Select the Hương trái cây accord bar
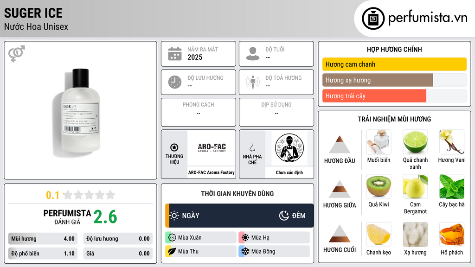 pos(394,96)
